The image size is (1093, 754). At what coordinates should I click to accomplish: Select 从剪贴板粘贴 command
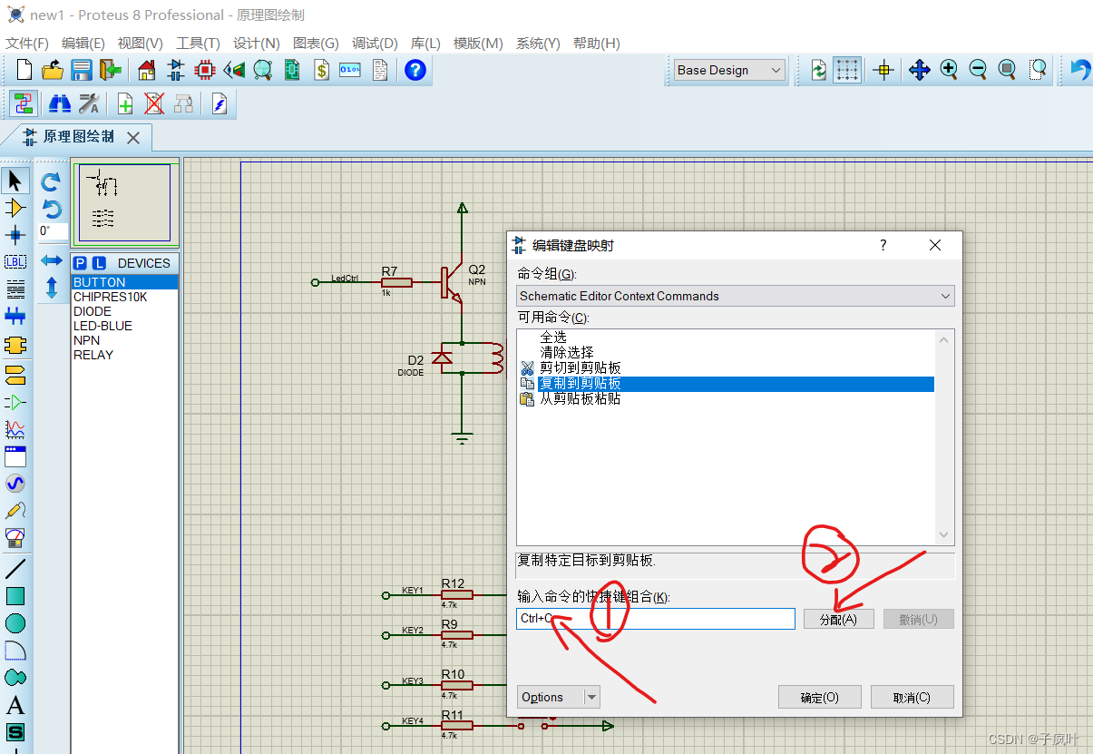pos(581,398)
